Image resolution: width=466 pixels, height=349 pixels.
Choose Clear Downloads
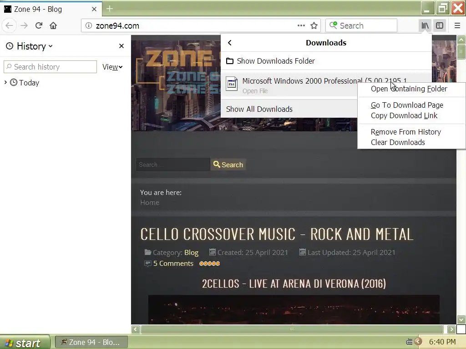(398, 142)
